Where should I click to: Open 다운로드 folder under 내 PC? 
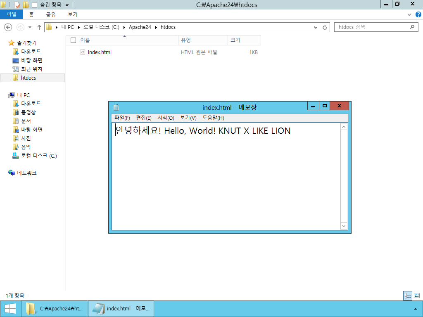tap(31, 104)
